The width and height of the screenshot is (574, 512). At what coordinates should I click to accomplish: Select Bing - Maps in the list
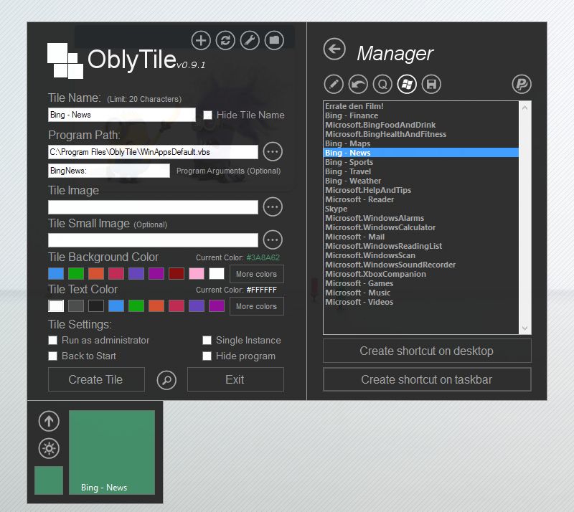point(421,144)
